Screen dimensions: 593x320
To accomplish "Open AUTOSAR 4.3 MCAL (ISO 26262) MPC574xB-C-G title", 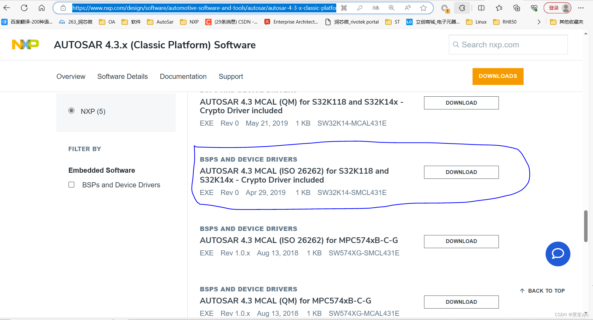I will tap(299, 240).
